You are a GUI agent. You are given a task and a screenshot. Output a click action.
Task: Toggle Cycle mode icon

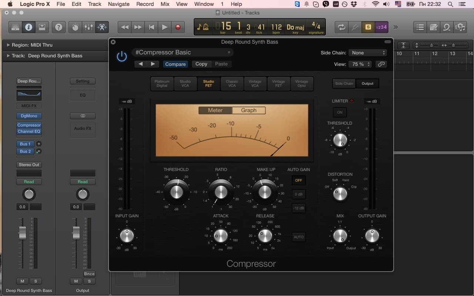[x=341, y=27]
